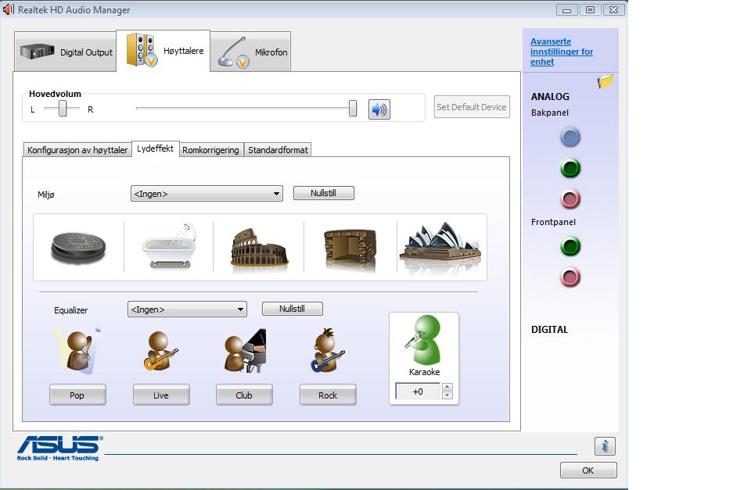Image resolution: width=751 pixels, height=490 pixels.
Task: Click the Set Default Device button
Action: (x=471, y=107)
